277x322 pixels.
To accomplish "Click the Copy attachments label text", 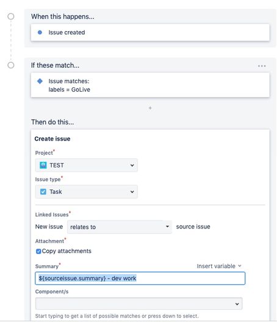I will coord(67,251).
